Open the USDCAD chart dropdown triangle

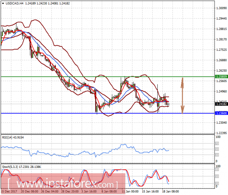pos(3,3)
